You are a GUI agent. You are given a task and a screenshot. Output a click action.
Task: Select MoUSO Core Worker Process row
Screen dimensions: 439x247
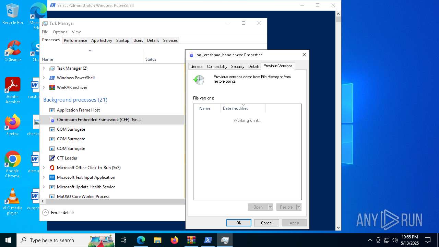coord(112,196)
